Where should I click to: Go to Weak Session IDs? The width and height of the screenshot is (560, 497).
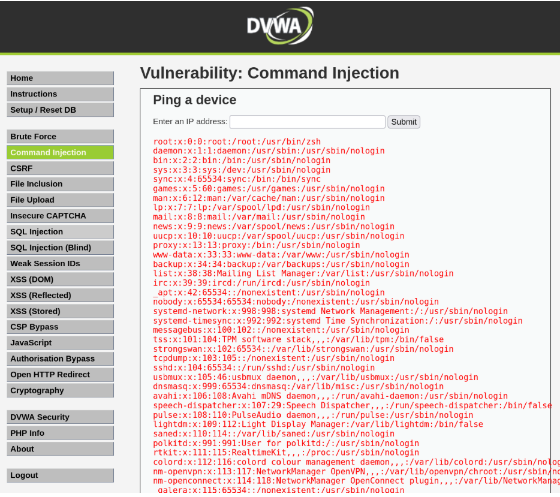60,263
